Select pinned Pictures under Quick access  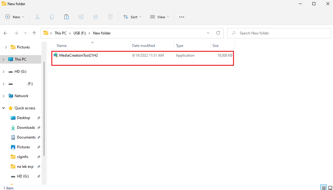pyautogui.click(x=23, y=147)
